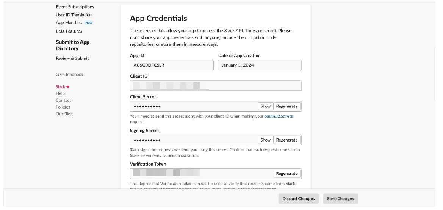Open Beta Features page

point(69,31)
